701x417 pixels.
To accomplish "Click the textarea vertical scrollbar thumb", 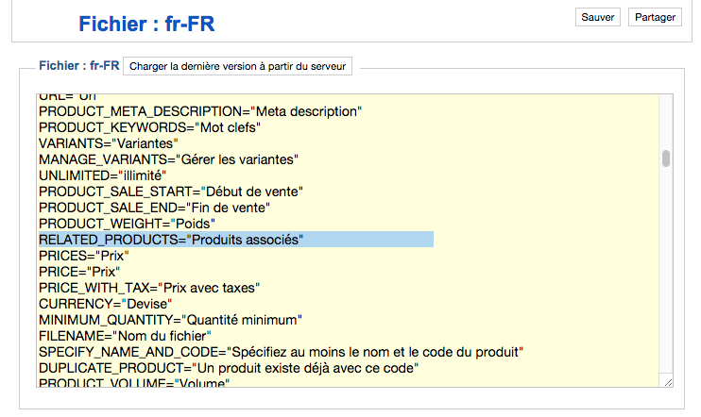I will click(666, 158).
